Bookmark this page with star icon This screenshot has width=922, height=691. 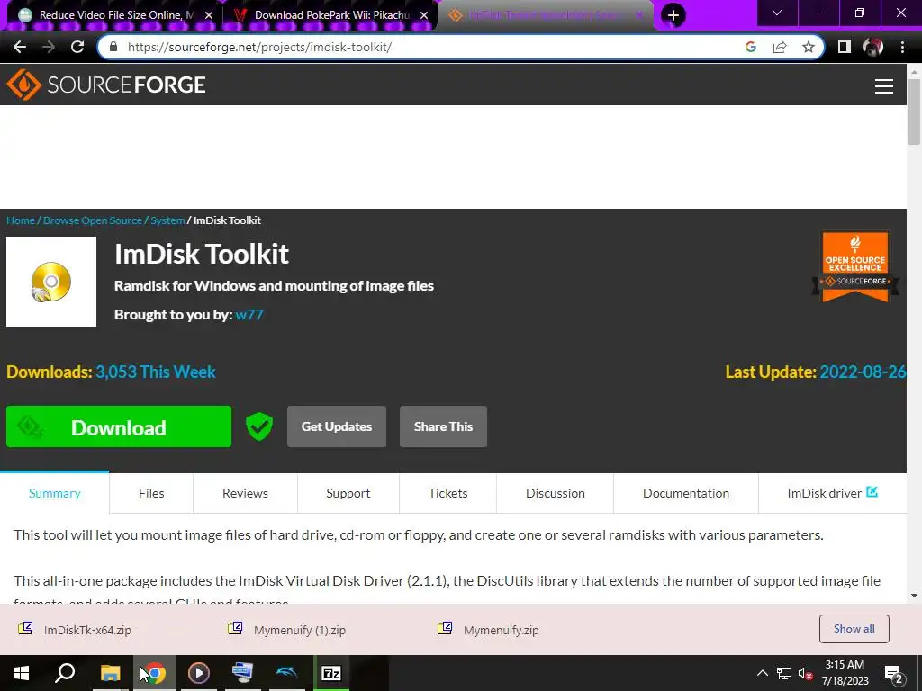(809, 47)
